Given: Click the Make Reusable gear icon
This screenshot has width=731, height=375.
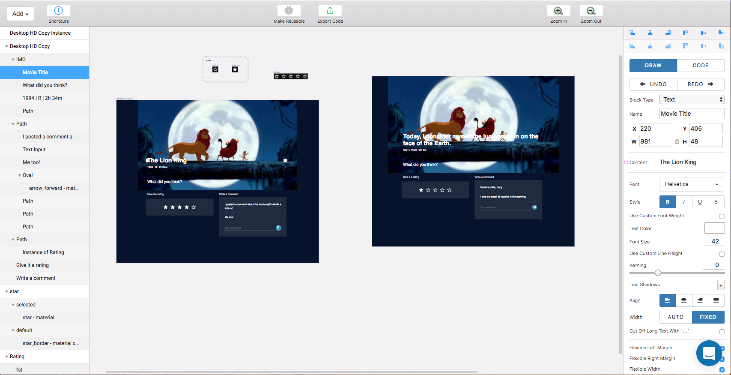Looking at the screenshot, I should (x=289, y=10).
